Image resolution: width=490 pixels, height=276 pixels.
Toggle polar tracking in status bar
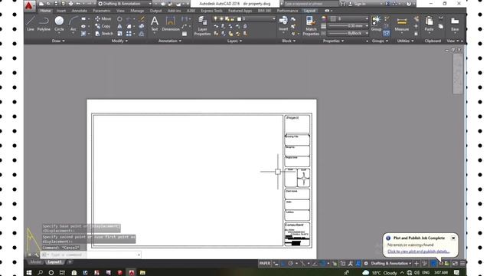[x=290, y=264]
